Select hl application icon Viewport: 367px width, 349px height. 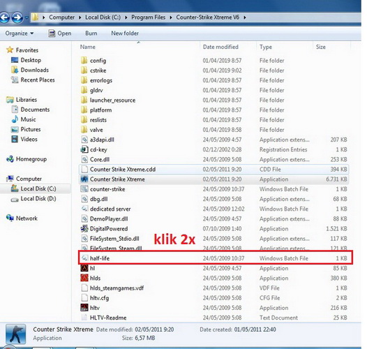click(x=84, y=268)
